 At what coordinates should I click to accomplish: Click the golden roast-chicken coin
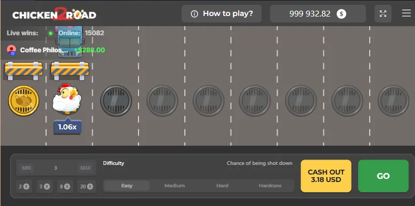tap(23, 100)
